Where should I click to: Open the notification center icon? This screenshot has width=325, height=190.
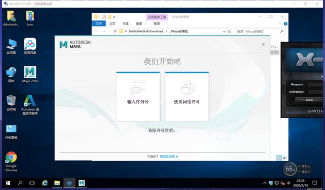click(314, 183)
